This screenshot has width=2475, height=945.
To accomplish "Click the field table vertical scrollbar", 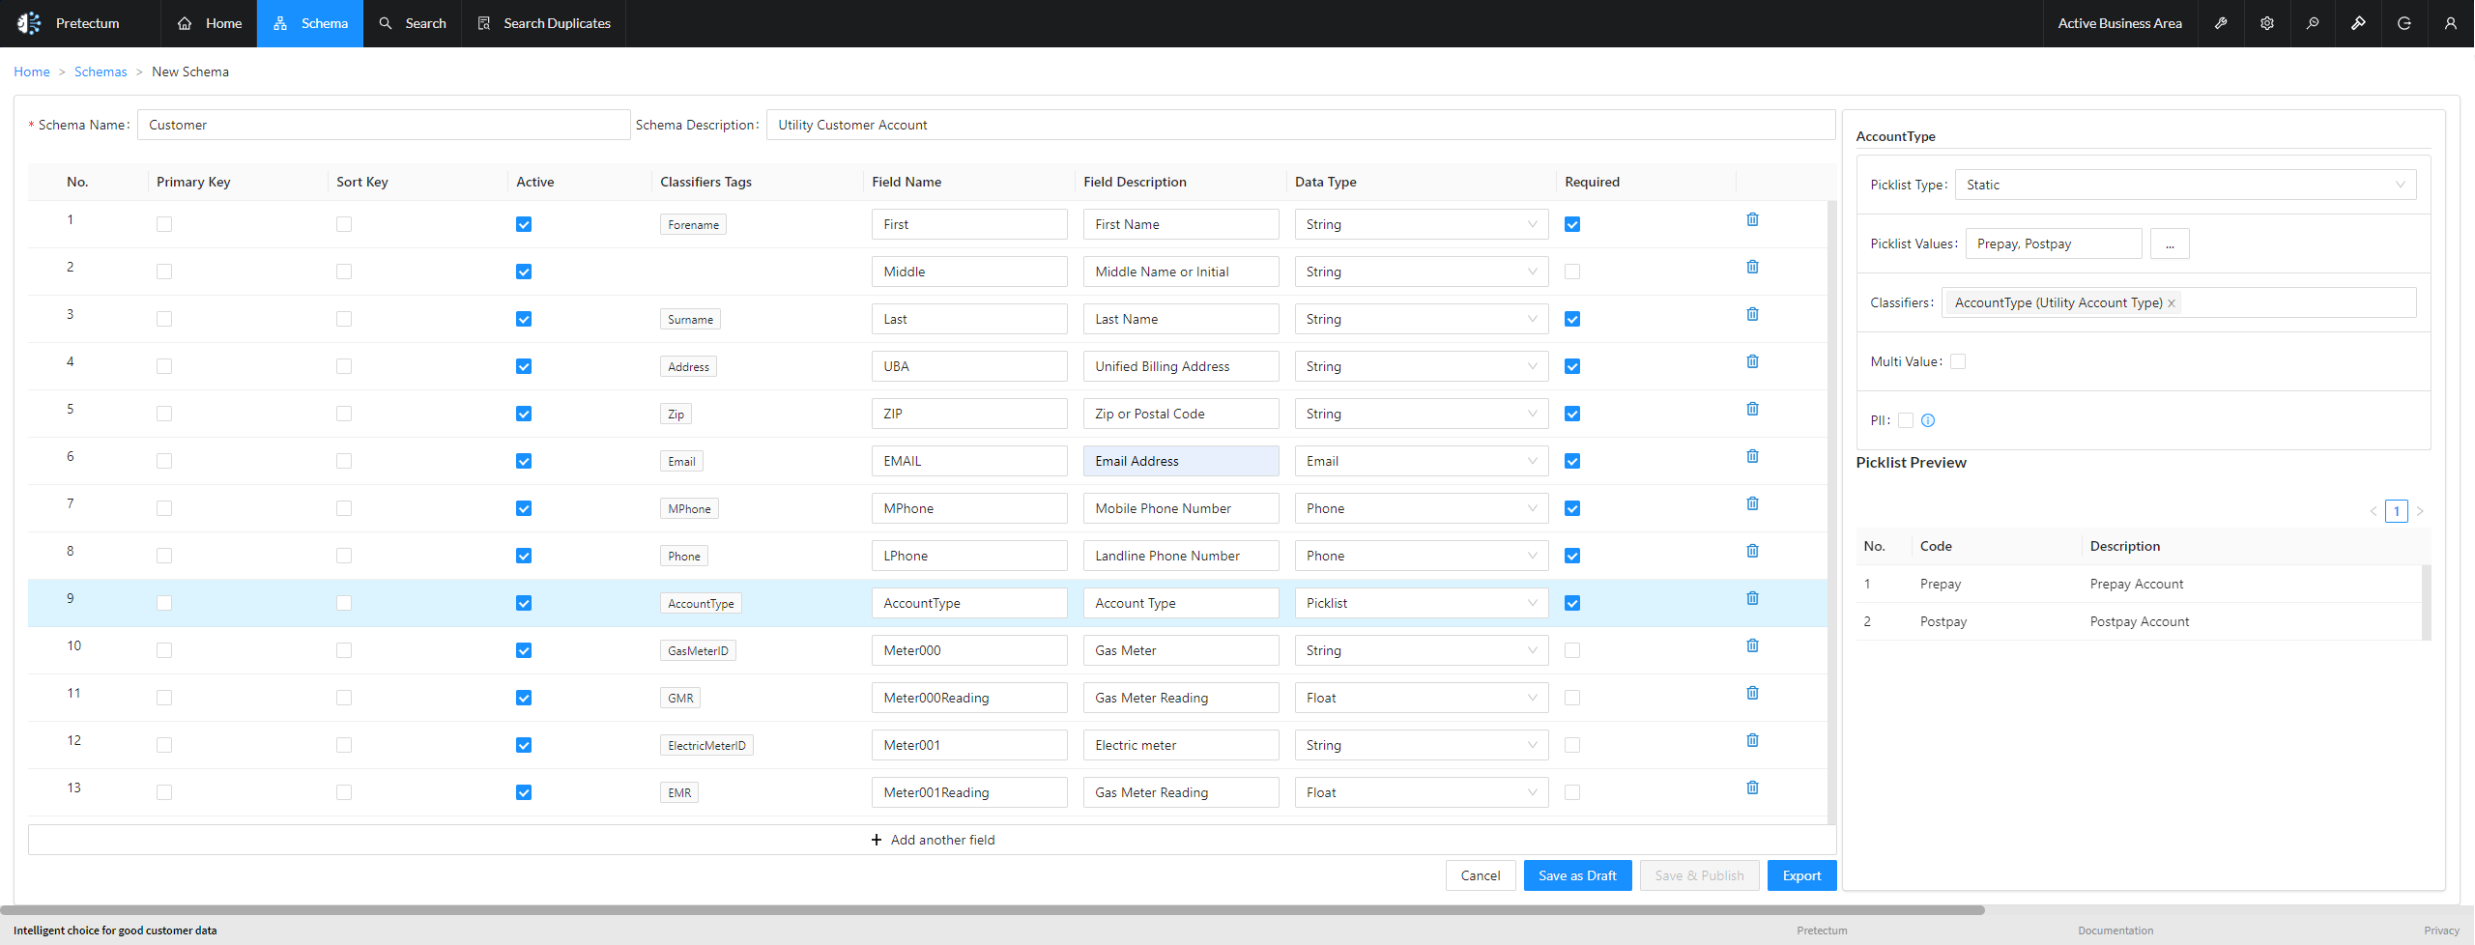I will point(1831,510).
